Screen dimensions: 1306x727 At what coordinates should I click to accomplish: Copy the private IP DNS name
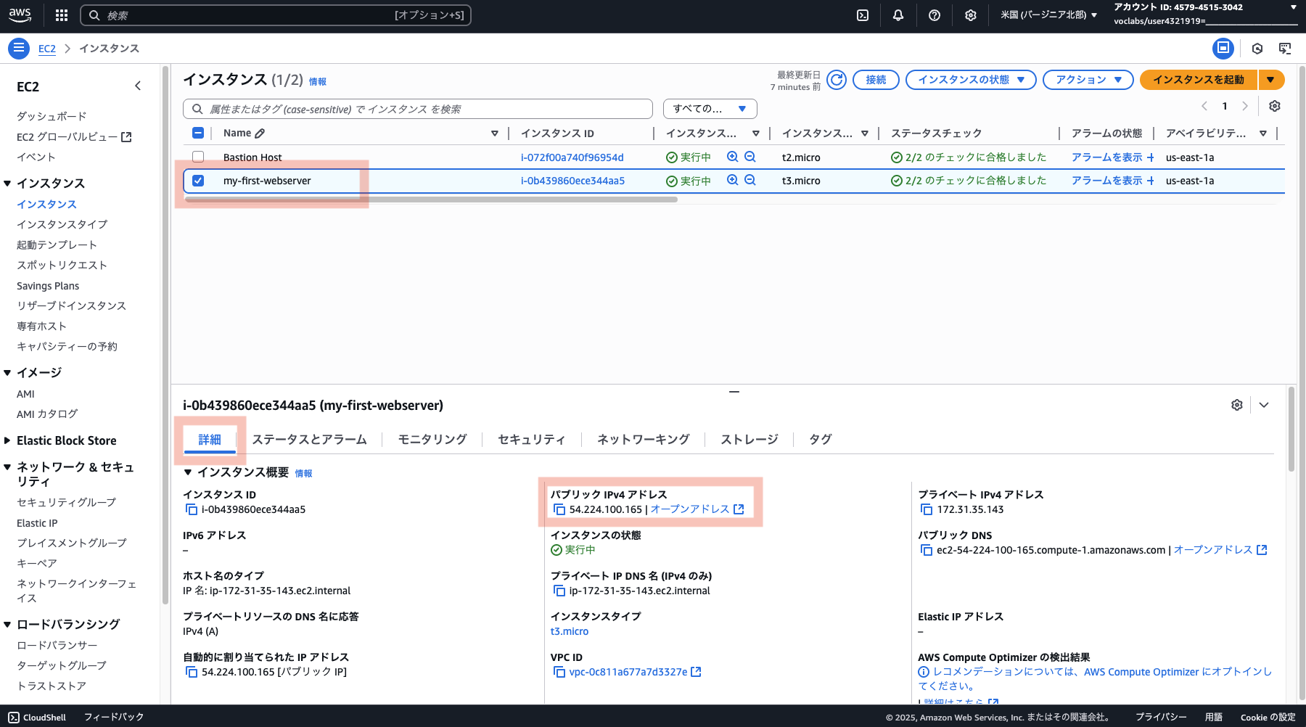click(x=559, y=591)
